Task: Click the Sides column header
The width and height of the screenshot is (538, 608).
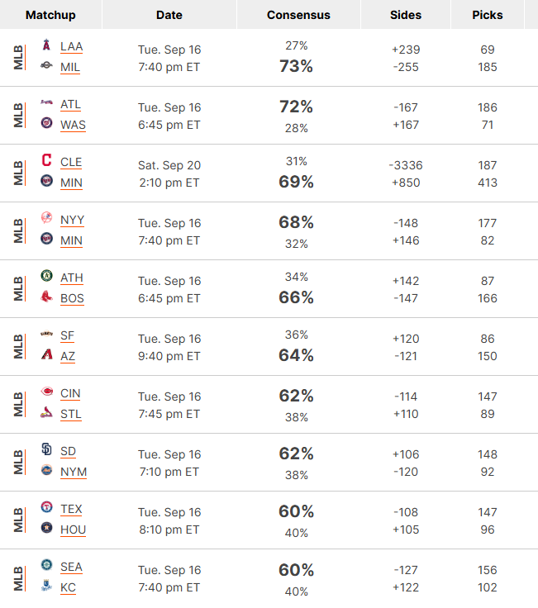Action: (405, 15)
